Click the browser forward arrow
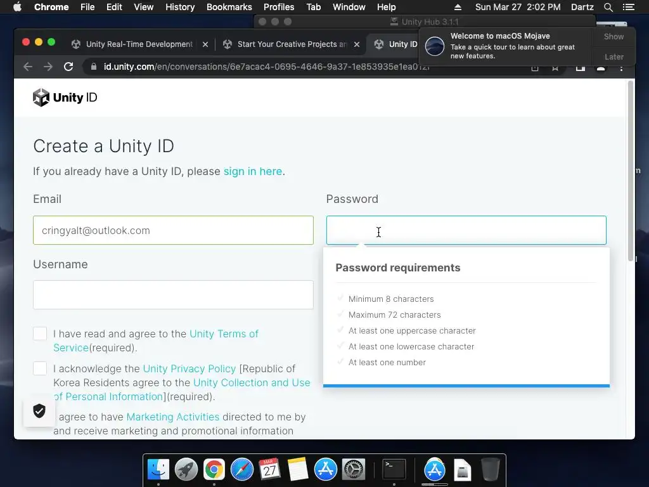 48,67
